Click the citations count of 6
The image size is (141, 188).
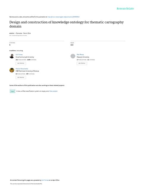(10, 45)
